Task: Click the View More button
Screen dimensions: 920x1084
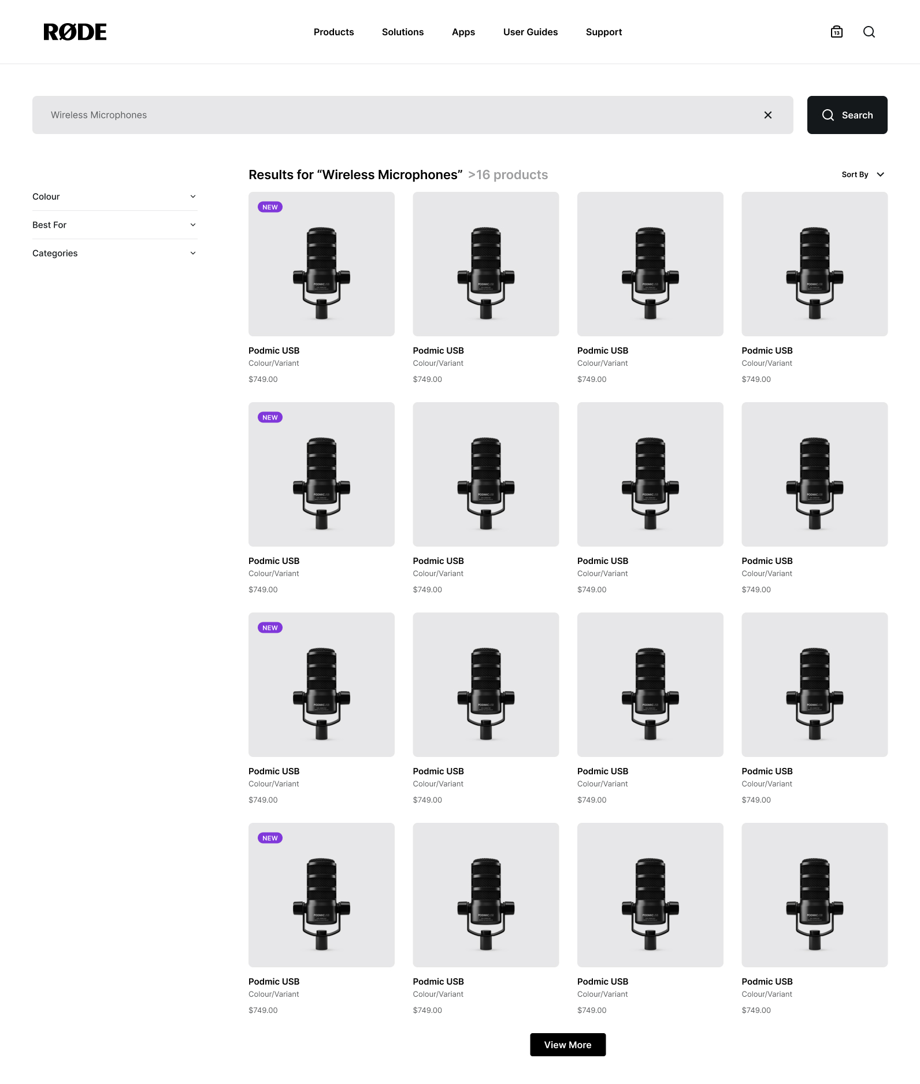Action: coord(568,1045)
